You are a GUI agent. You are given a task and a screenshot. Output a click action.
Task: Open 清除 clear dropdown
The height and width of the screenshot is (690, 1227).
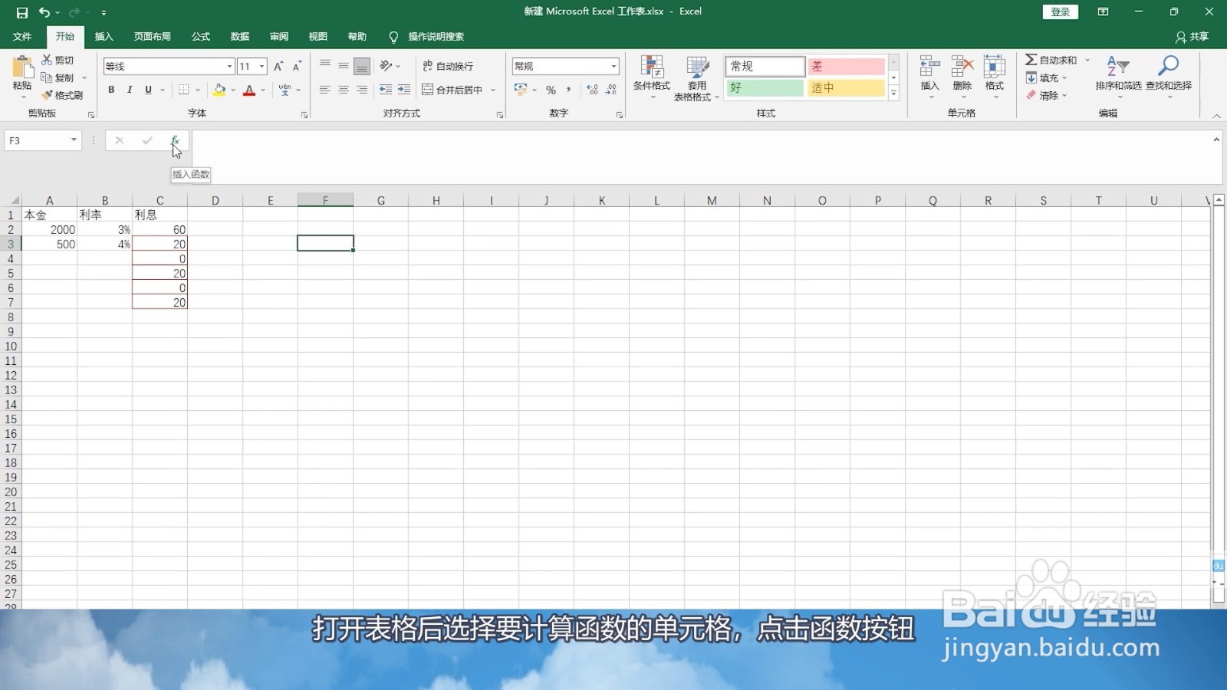click(1047, 95)
